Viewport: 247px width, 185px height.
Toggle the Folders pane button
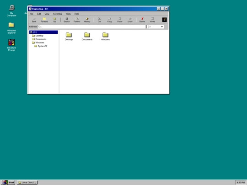pyautogui.click(x=77, y=20)
